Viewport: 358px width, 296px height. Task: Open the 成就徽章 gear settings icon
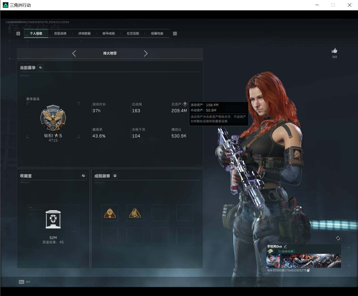pyautogui.click(x=115, y=176)
